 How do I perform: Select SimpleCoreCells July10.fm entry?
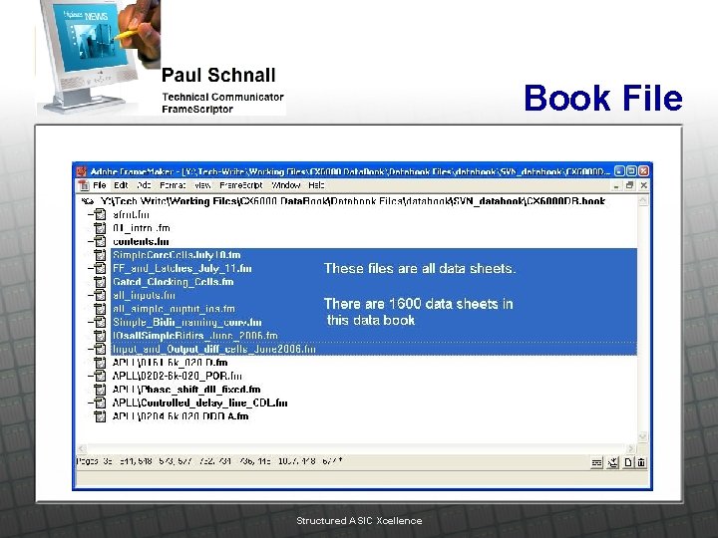point(177,255)
